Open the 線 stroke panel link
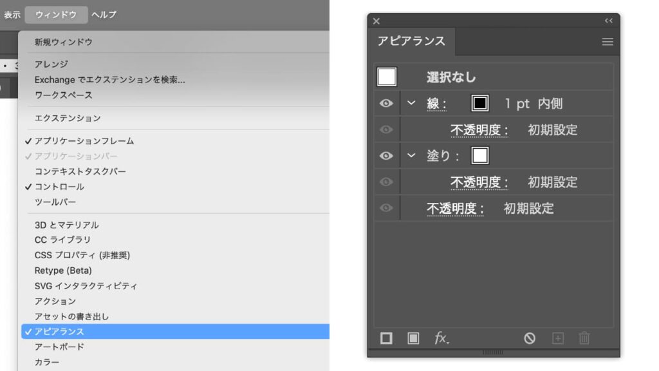 [436, 104]
